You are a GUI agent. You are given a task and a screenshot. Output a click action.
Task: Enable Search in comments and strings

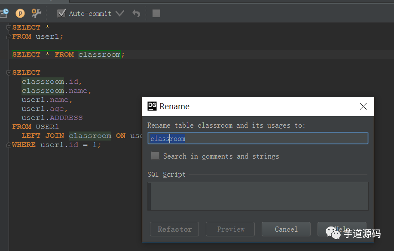pos(155,156)
